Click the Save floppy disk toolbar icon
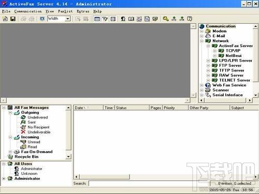The height and width of the screenshot is (194, 259). tap(13, 19)
